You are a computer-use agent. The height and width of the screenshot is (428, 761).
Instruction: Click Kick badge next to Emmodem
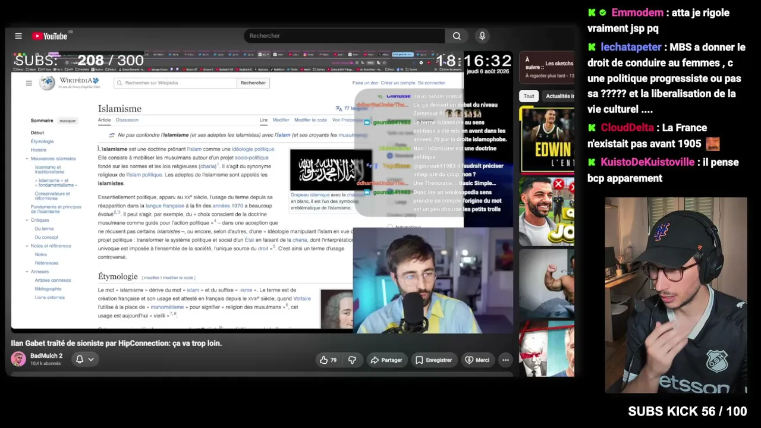(592, 12)
